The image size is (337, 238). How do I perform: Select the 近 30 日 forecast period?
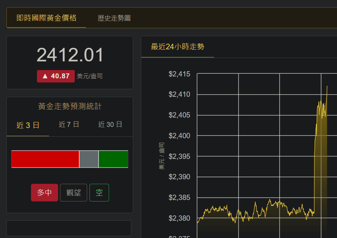110,125
